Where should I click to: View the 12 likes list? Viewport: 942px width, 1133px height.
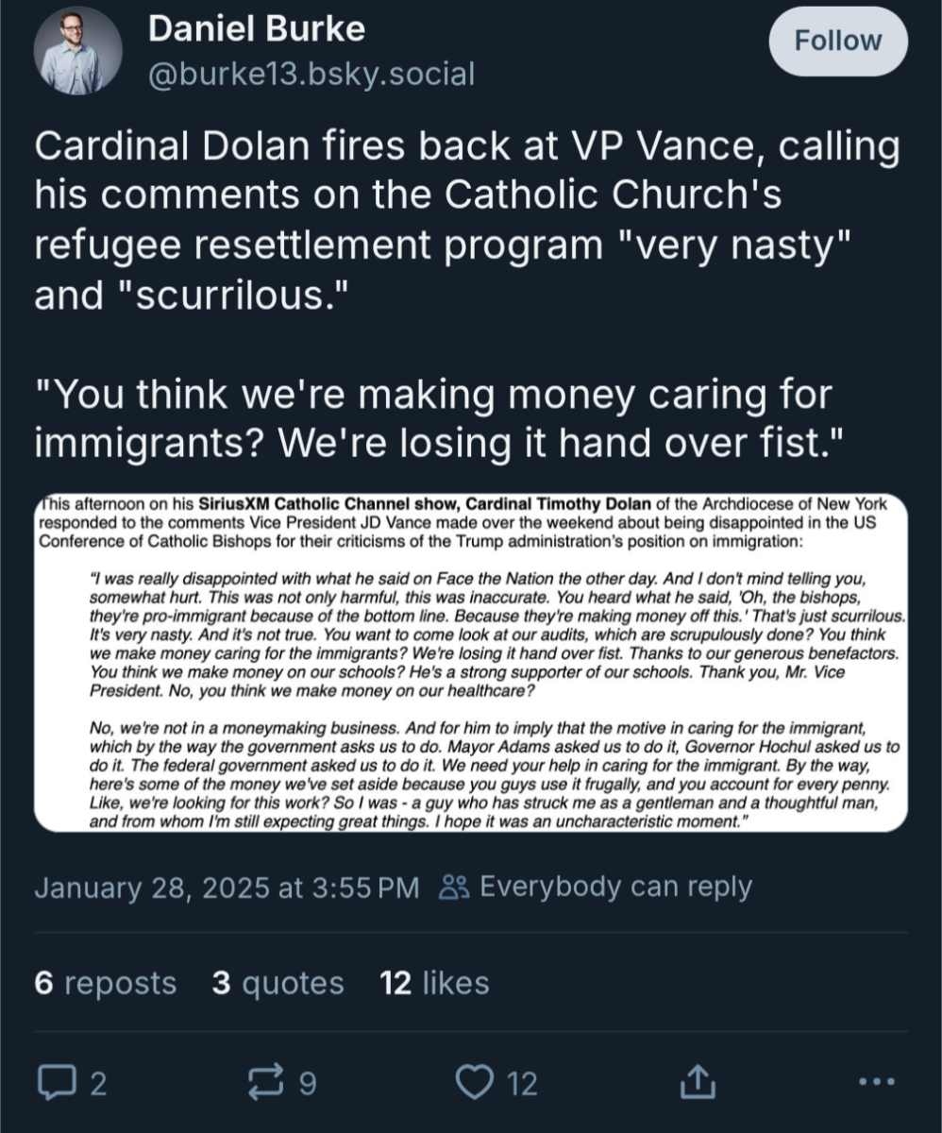coord(434,983)
